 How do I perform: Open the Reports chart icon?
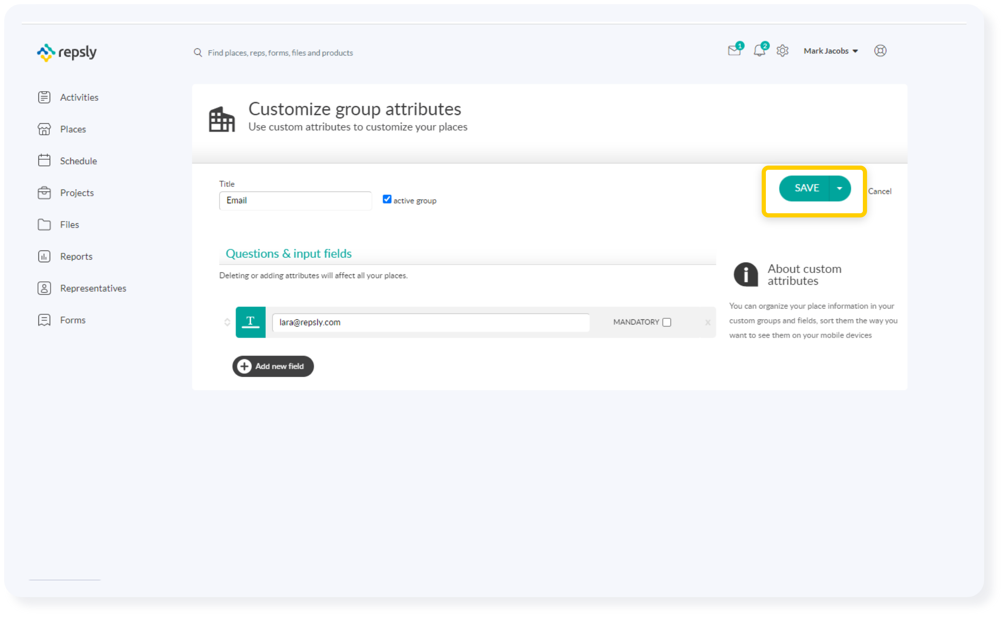pos(44,256)
